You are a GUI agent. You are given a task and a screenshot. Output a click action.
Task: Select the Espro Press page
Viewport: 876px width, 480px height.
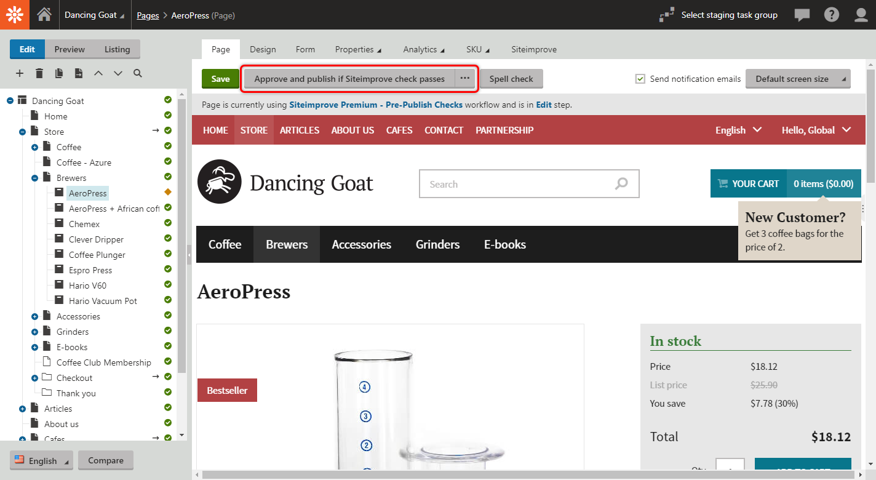coord(90,270)
